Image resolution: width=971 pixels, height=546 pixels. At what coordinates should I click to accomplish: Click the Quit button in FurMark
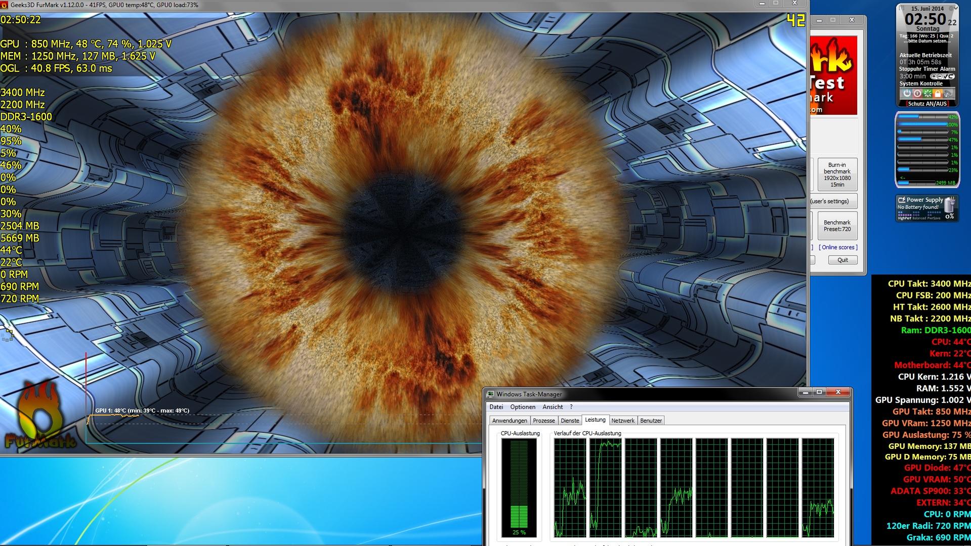click(842, 260)
